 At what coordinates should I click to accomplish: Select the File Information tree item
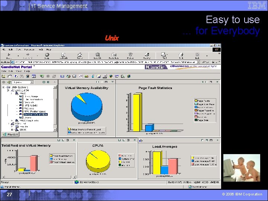coord(33,99)
